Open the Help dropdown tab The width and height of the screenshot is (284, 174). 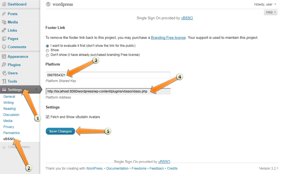(x=271, y=12)
